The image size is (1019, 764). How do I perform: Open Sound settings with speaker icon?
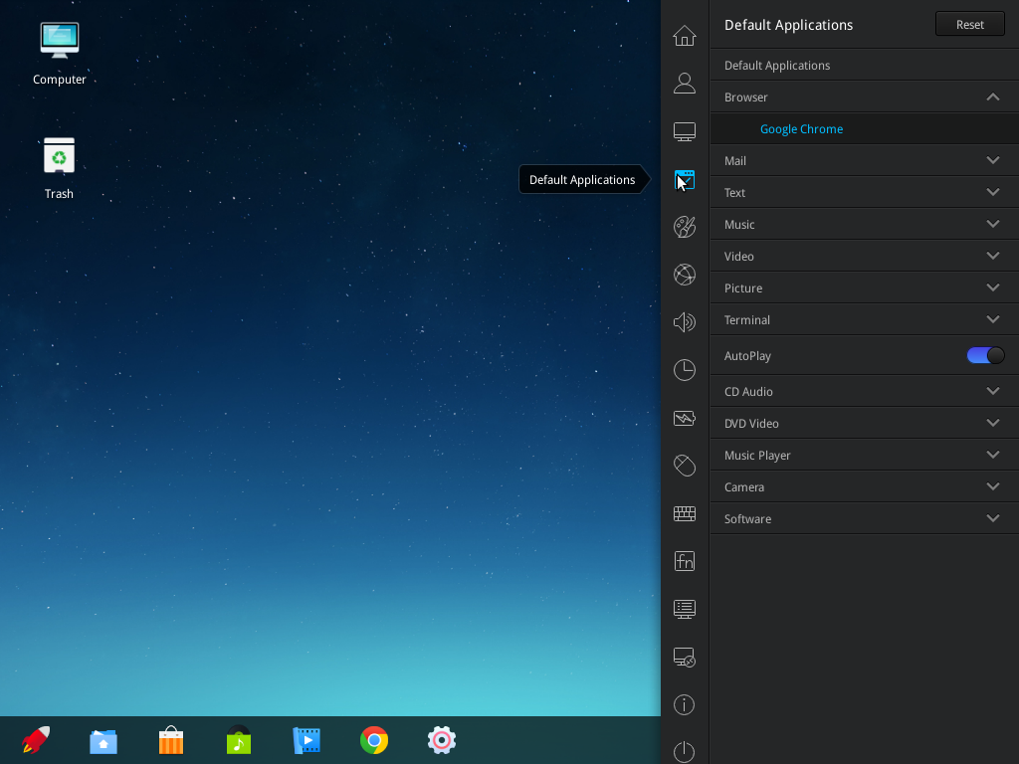click(685, 322)
